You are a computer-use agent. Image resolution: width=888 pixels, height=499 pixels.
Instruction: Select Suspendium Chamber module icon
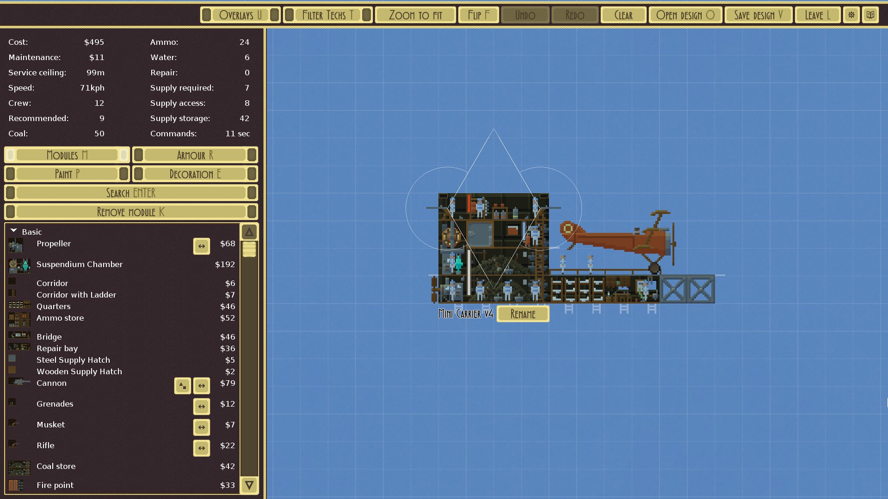[x=19, y=265]
